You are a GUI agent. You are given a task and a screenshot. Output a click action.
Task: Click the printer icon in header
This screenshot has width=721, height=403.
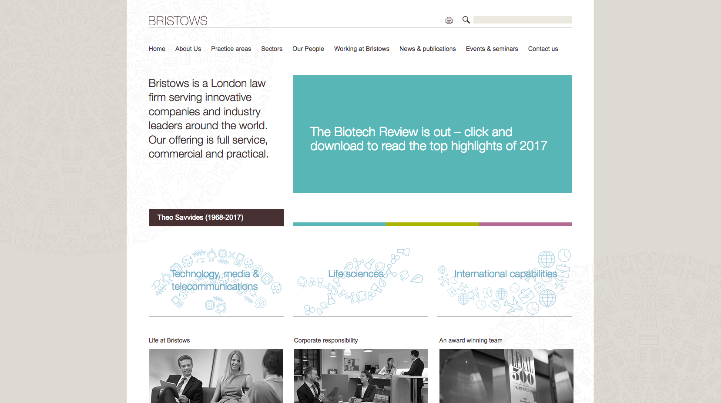coord(449,20)
